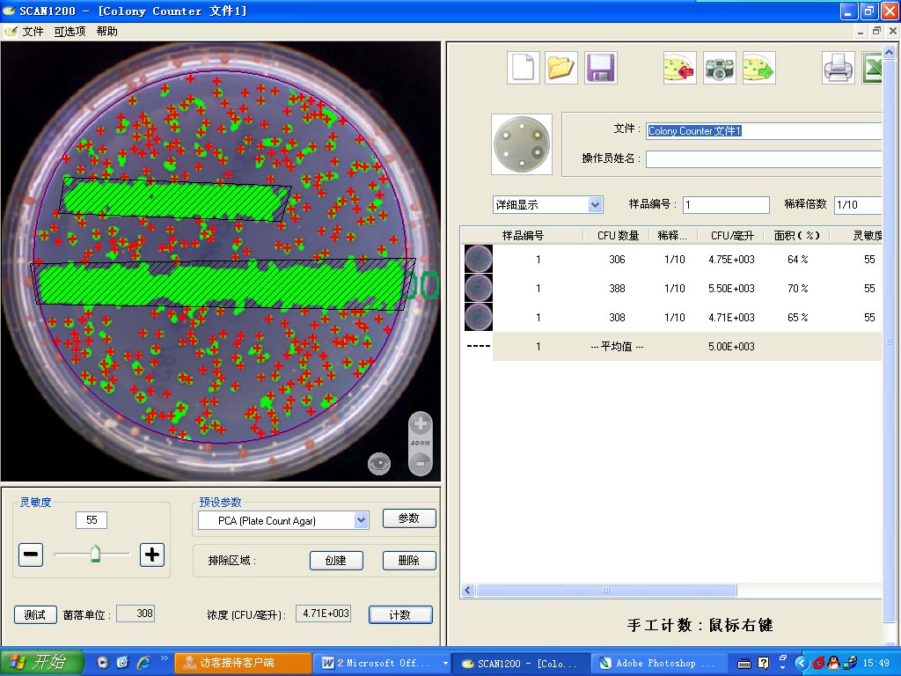
Task: Zoom in on the plate image
Action: point(421,424)
